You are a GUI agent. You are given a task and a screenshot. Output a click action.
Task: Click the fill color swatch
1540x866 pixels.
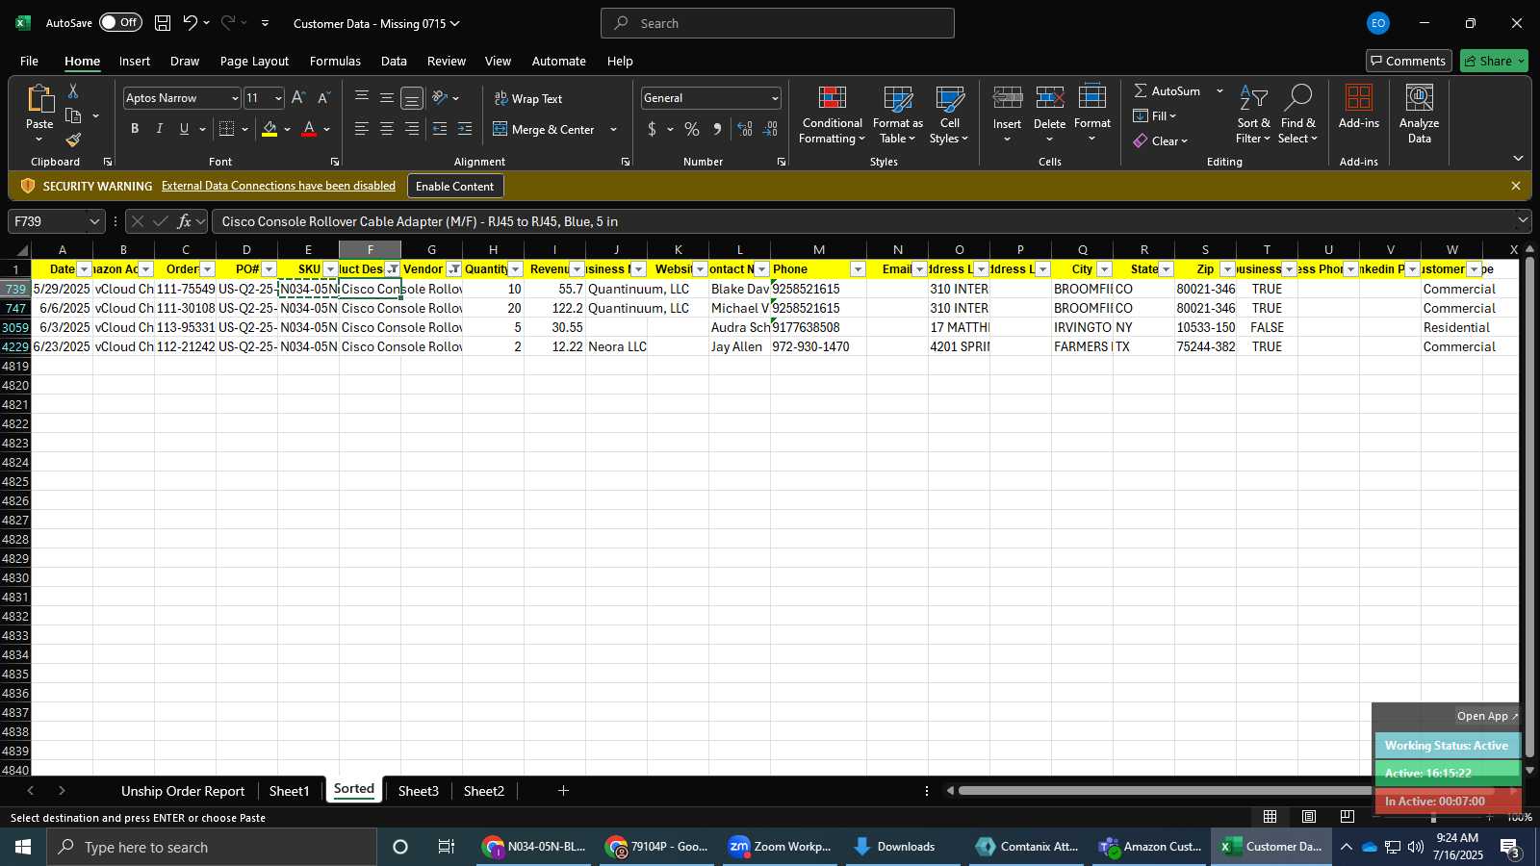269,129
